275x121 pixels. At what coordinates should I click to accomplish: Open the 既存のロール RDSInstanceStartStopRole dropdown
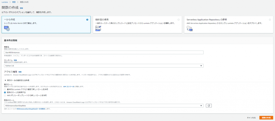(104, 106)
